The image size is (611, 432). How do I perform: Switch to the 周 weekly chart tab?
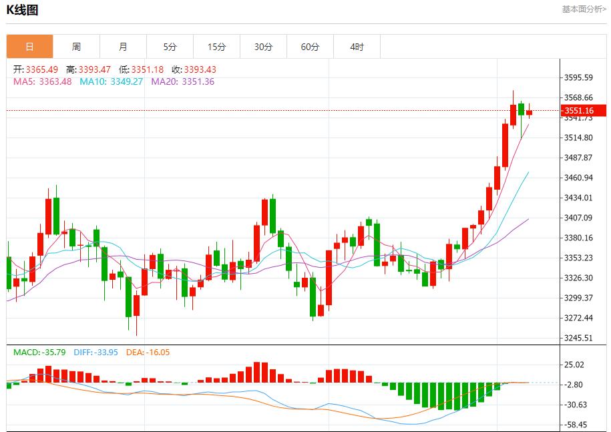[x=75, y=46]
